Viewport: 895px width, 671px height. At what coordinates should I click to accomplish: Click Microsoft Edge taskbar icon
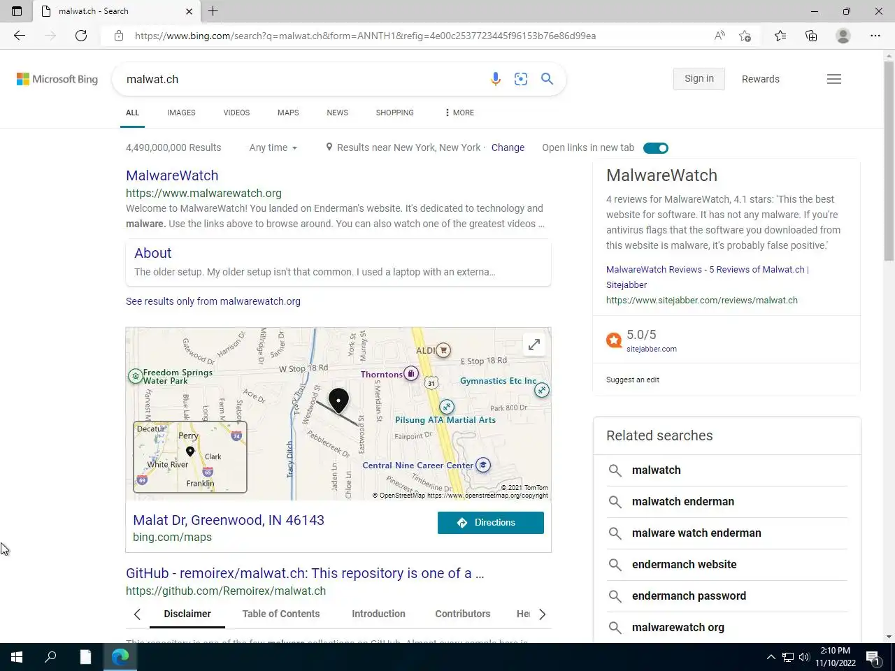(x=120, y=657)
